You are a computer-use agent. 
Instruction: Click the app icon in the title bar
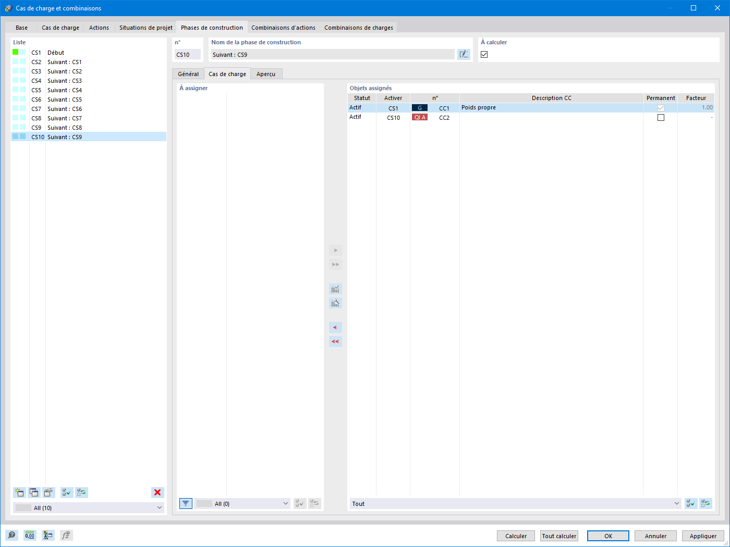pos(8,8)
